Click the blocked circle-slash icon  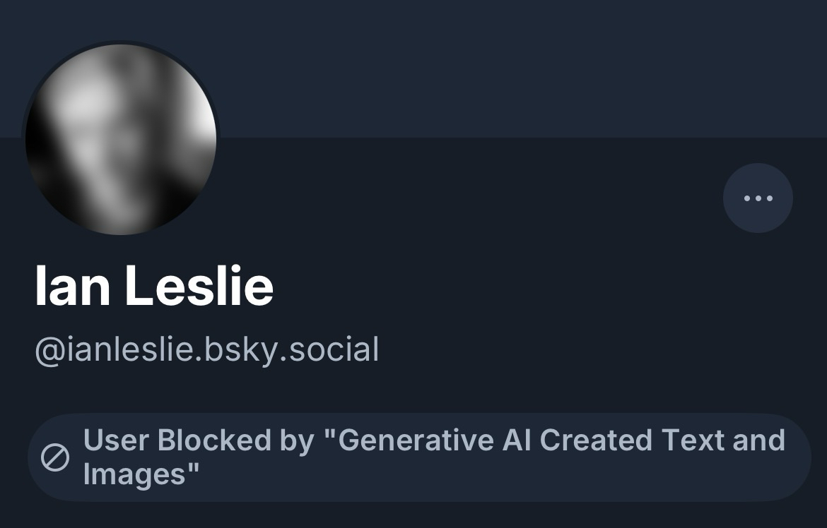55,458
